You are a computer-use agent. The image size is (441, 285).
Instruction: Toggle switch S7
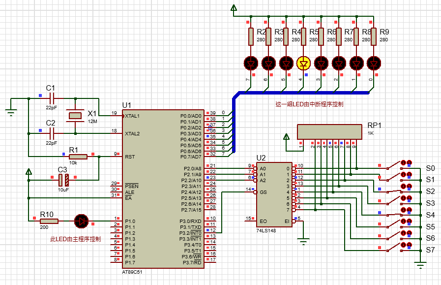394,248
